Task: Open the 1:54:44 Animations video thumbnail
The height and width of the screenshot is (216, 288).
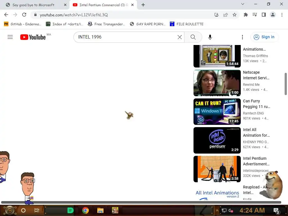Action: [x=217, y=56]
